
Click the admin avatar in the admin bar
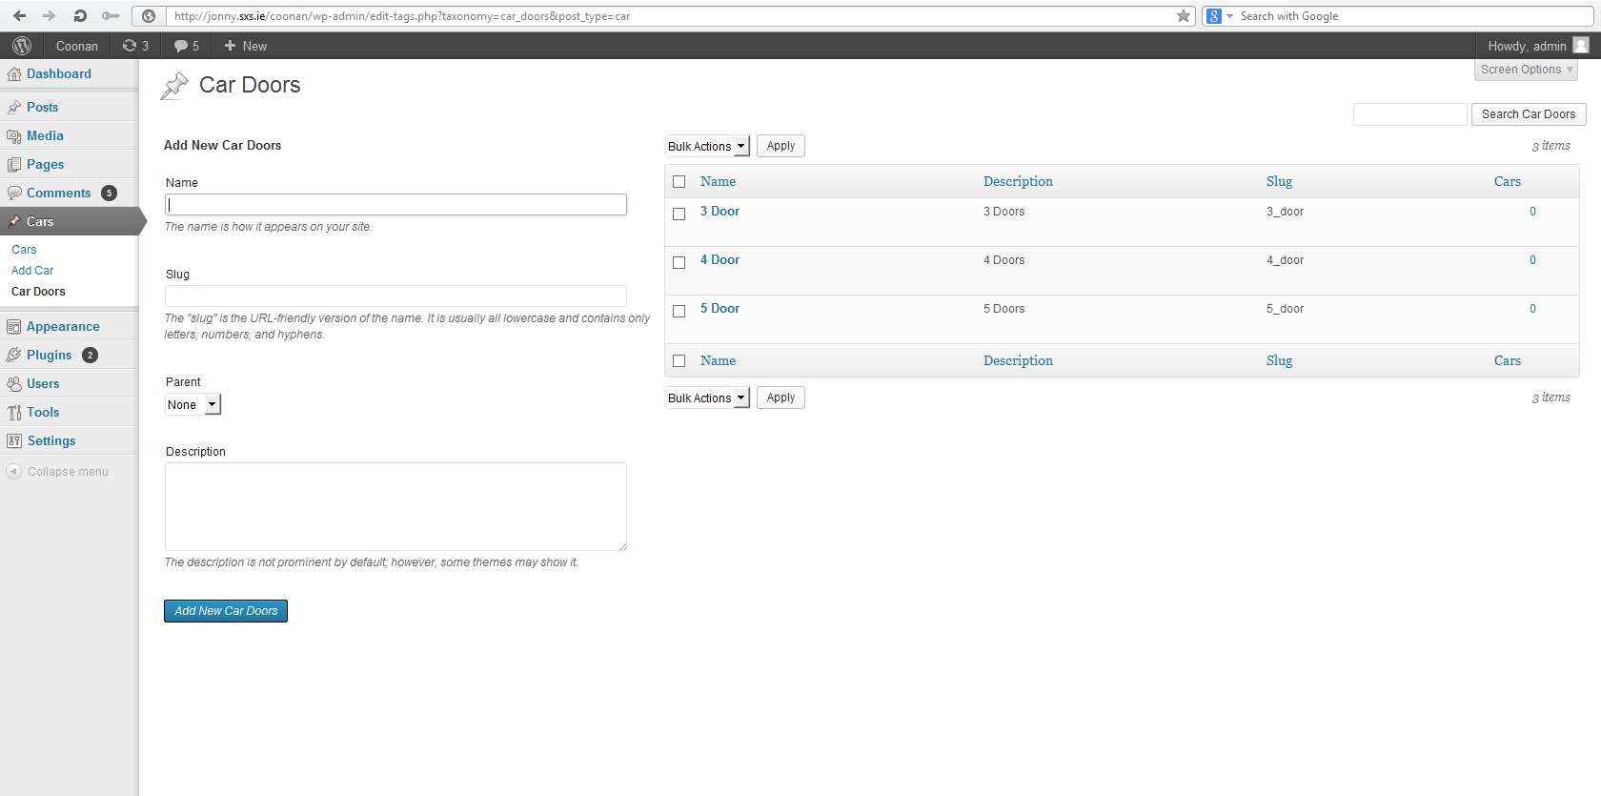(1581, 45)
